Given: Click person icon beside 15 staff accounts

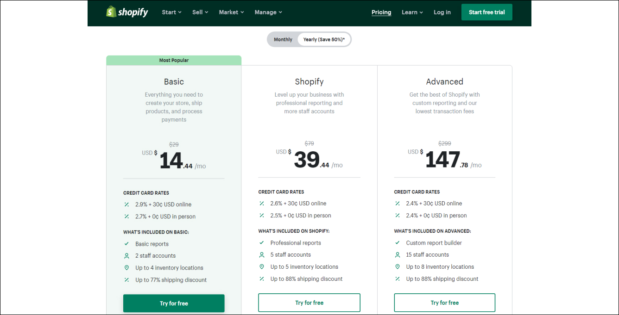Looking at the screenshot, I should coord(398,255).
